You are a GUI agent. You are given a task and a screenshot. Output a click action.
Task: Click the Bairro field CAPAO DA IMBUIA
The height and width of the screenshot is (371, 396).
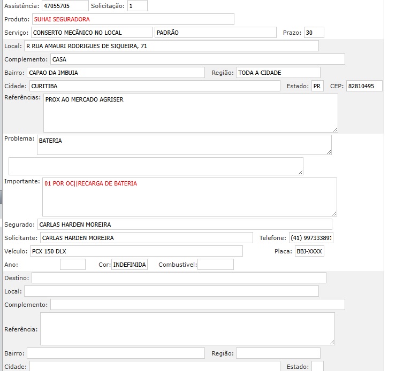click(x=115, y=73)
